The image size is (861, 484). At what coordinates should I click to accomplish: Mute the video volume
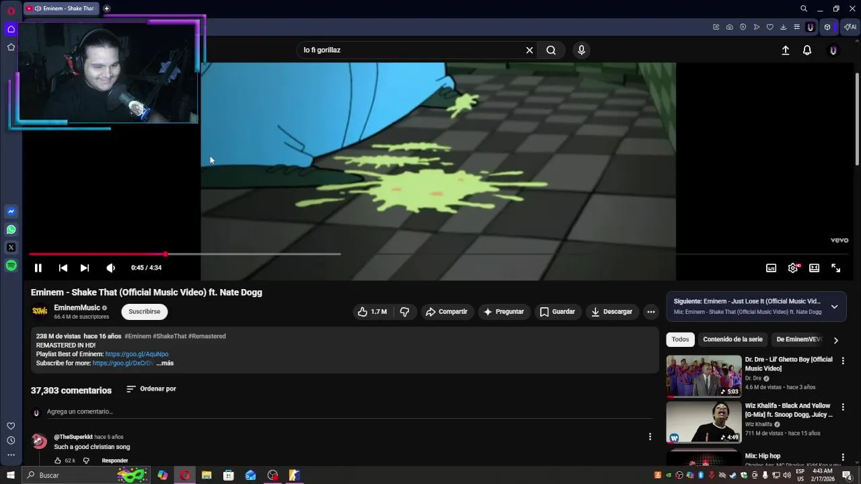tap(110, 268)
